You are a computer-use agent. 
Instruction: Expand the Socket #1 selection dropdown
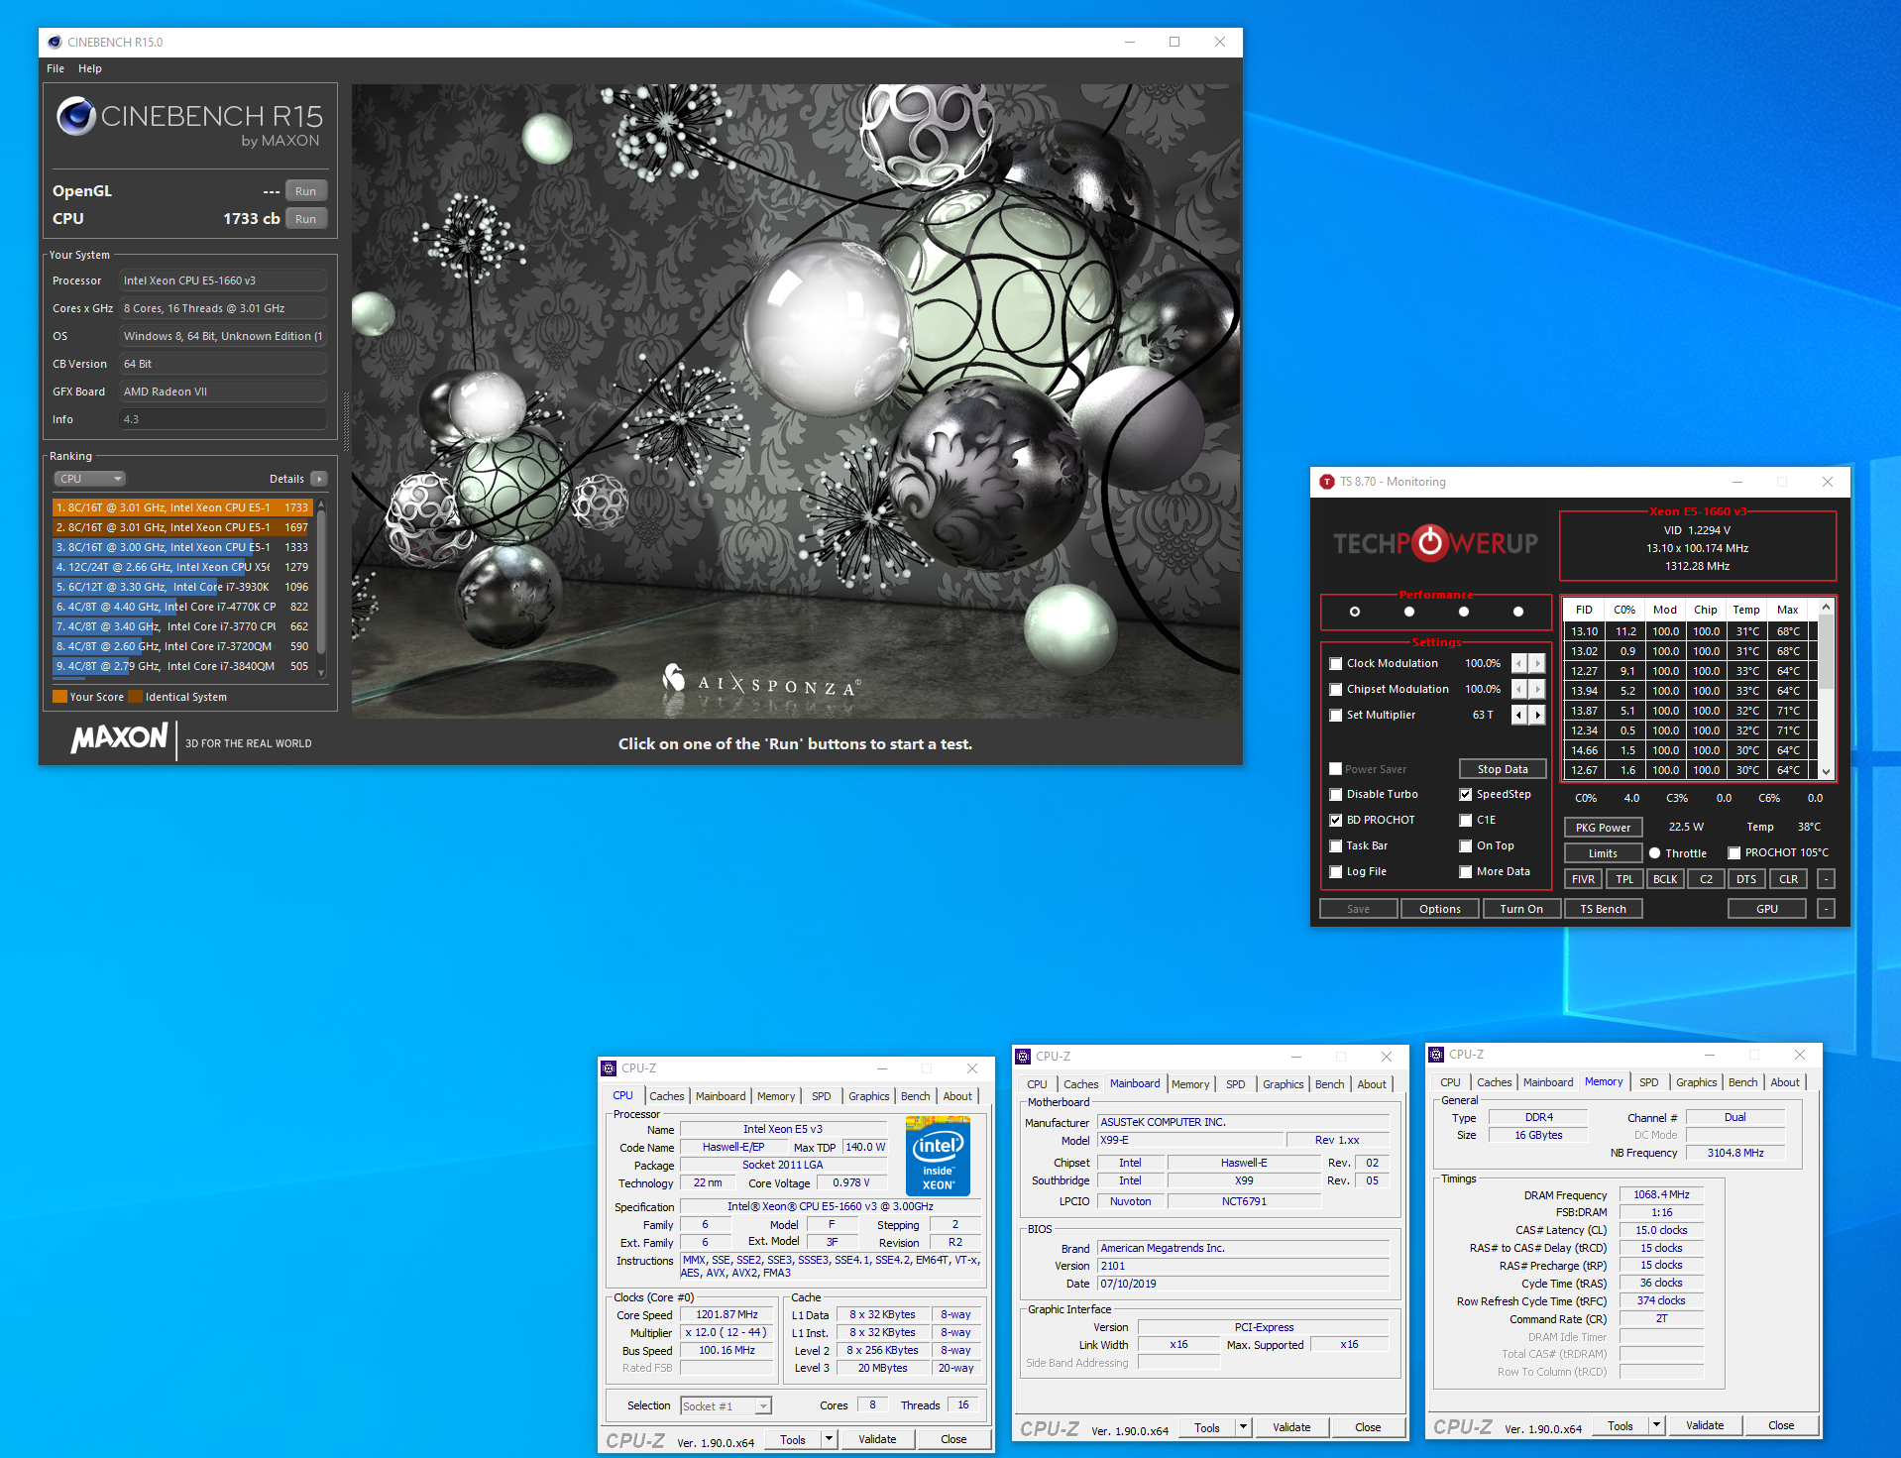pyautogui.click(x=762, y=1405)
